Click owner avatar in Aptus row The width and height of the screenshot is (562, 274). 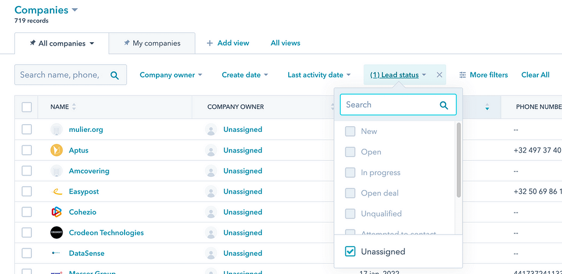[x=211, y=150]
